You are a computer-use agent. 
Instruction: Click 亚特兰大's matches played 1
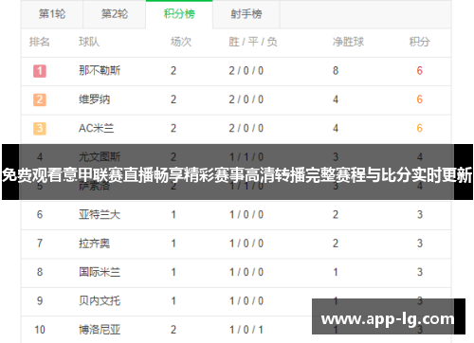(x=173, y=215)
